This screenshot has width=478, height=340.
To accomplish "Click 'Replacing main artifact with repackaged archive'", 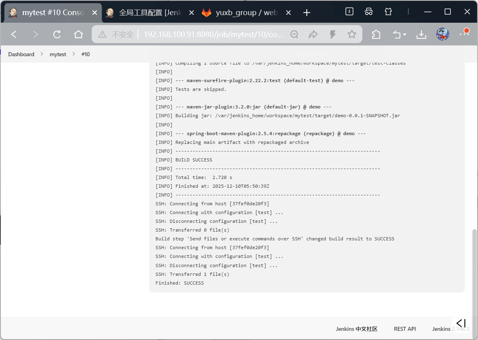I will tap(242, 142).
